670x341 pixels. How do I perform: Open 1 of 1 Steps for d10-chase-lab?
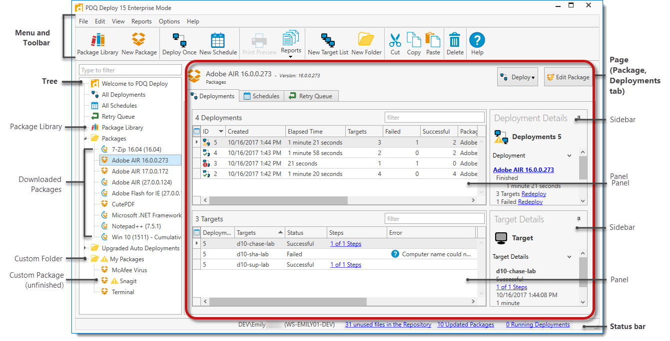pos(346,244)
